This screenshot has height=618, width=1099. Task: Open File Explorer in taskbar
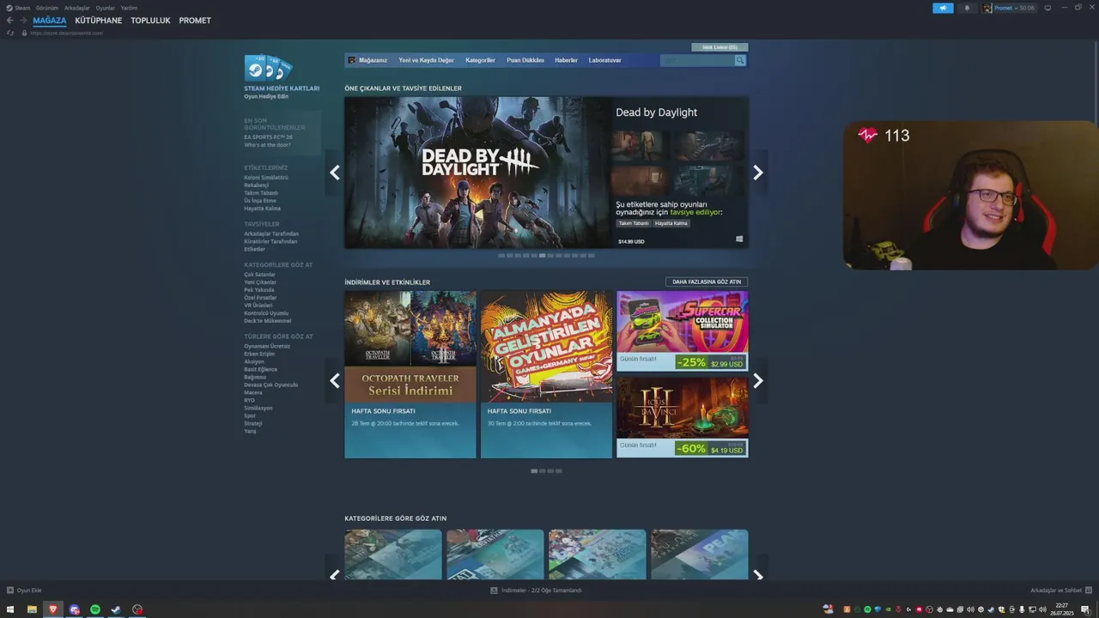click(x=32, y=609)
